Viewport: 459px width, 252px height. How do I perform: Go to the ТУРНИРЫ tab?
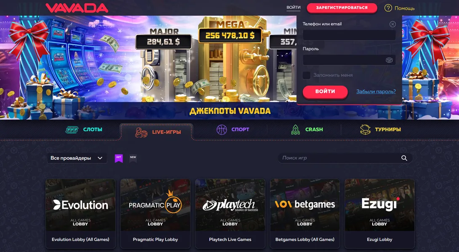(380, 129)
